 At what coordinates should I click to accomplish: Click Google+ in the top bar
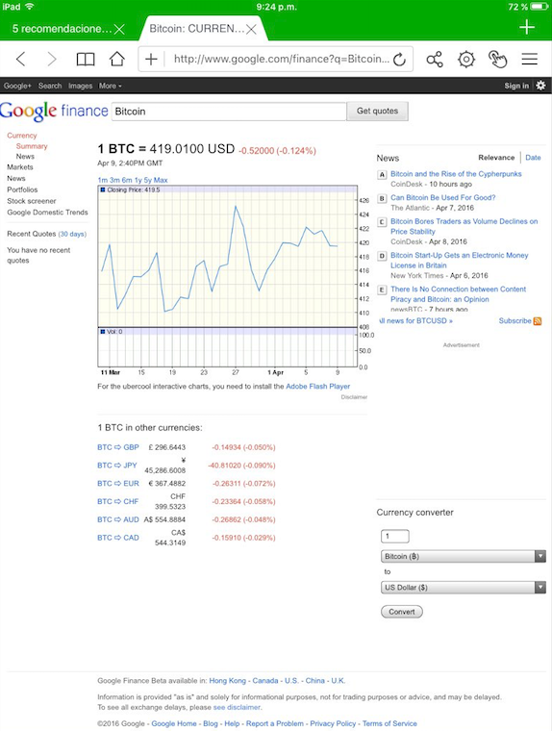click(x=17, y=86)
